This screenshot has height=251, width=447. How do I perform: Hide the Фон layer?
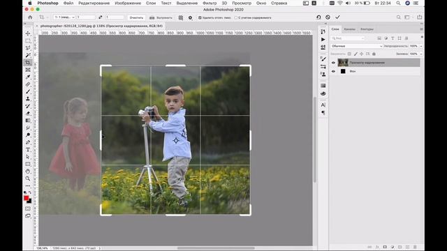(x=333, y=71)
